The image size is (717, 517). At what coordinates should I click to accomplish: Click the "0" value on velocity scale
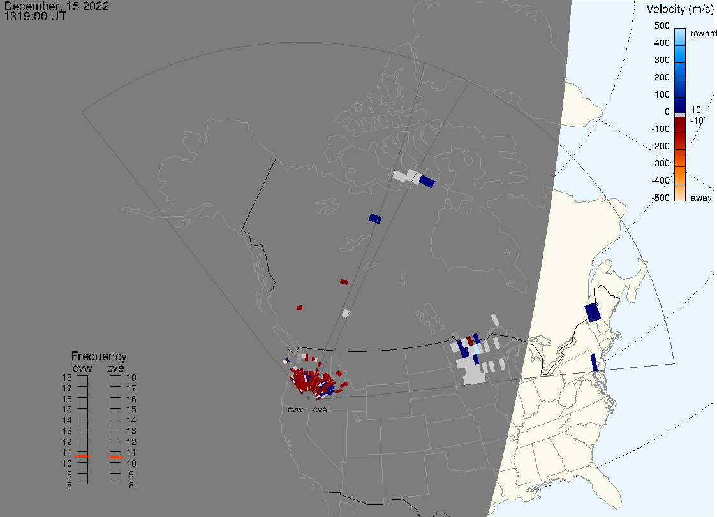(667, 112)
